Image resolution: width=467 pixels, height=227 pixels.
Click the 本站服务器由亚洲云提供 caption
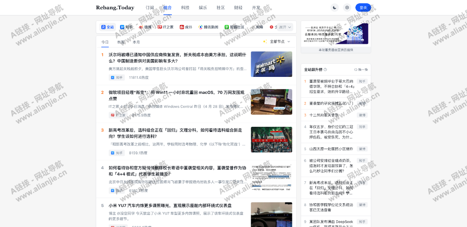click(x=336, y=50)
